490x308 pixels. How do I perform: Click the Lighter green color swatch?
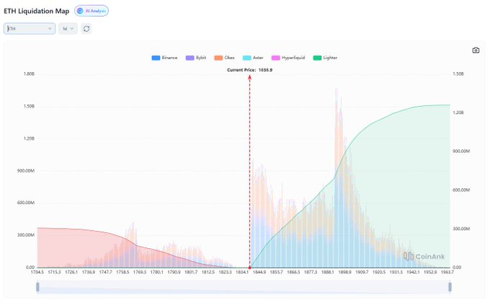[x=318, y=58]
